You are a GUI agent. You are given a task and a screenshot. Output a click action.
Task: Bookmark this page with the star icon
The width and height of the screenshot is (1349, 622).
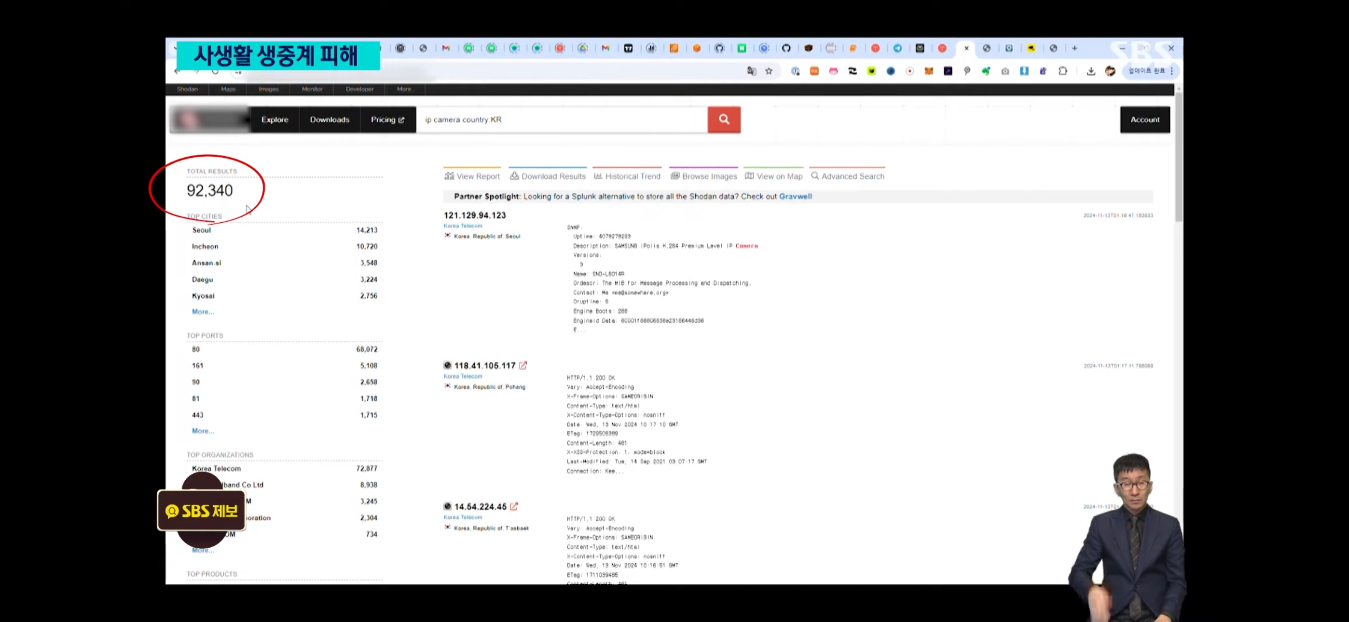point(768,71)
